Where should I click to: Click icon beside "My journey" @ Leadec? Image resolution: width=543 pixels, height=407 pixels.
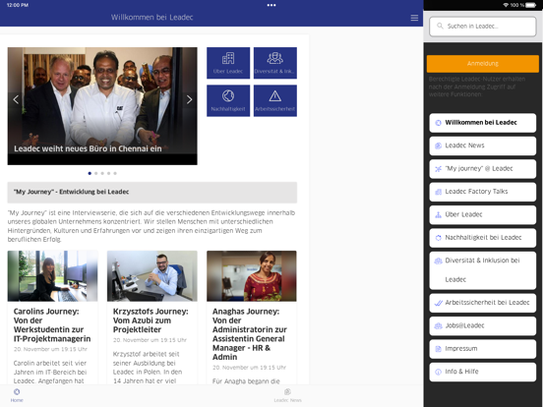pyautogui.click(x=438, y=168)
